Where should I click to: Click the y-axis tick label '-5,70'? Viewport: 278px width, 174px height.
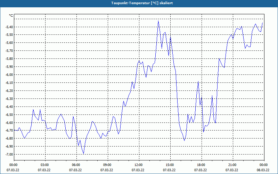[9, 51]
